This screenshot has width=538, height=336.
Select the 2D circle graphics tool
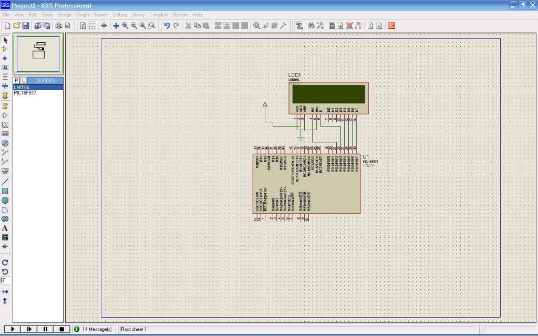(x=5, y=200)
